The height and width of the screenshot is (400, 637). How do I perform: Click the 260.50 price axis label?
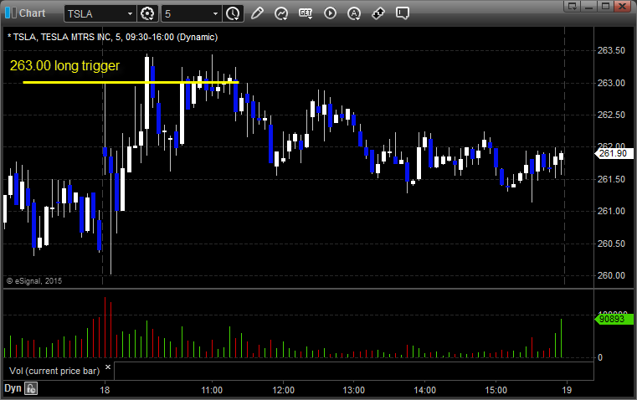[611, 244]
